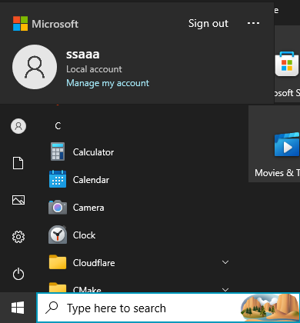The width and height of the screenshot is (300, 323).
Task: Focus the Type here to search box
Action: (168, 308)
